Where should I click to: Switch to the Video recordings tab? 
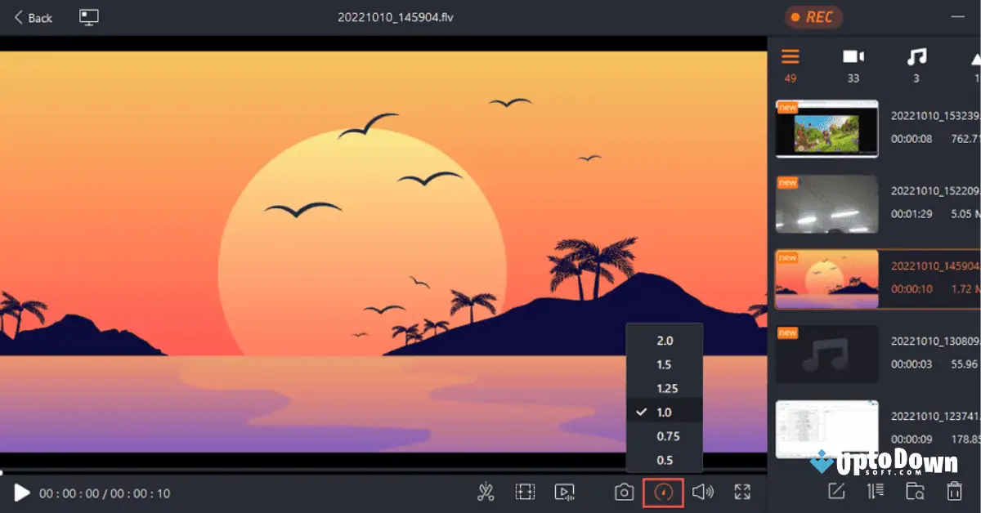(853, 56)
